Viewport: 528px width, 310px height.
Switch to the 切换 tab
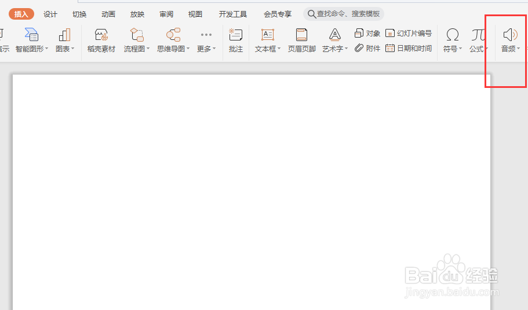click(x=79, y=14)
